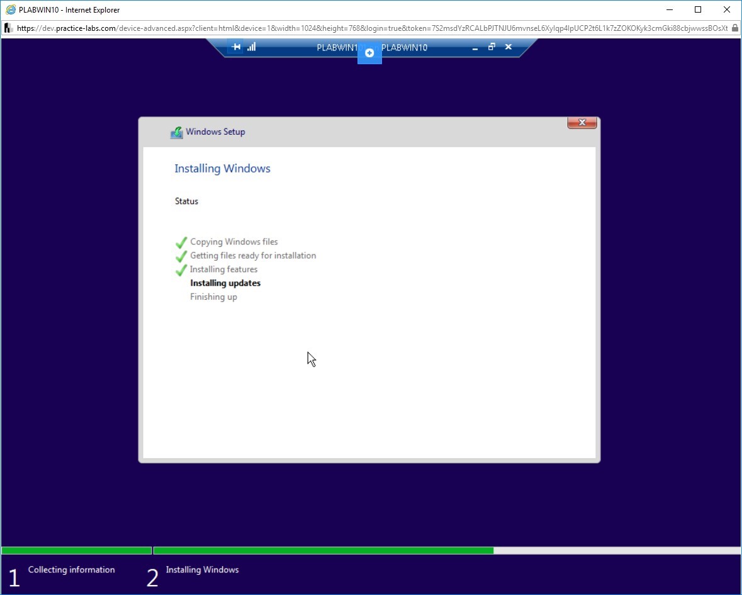This screenshot has height=595, width=742.
Task: Click step 2 'Installing Windows' label at bottom
Action: click(x=202, y=570)
